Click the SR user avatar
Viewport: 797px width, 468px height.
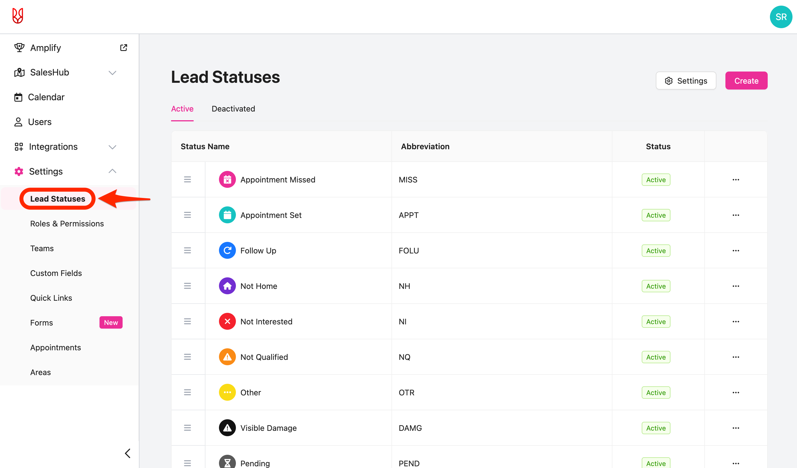click(x=781, y=17)
